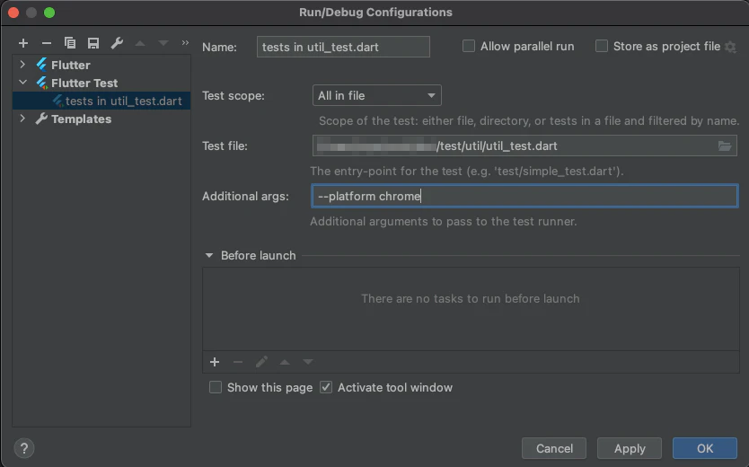Open help with question mark button

coord(24,448)
